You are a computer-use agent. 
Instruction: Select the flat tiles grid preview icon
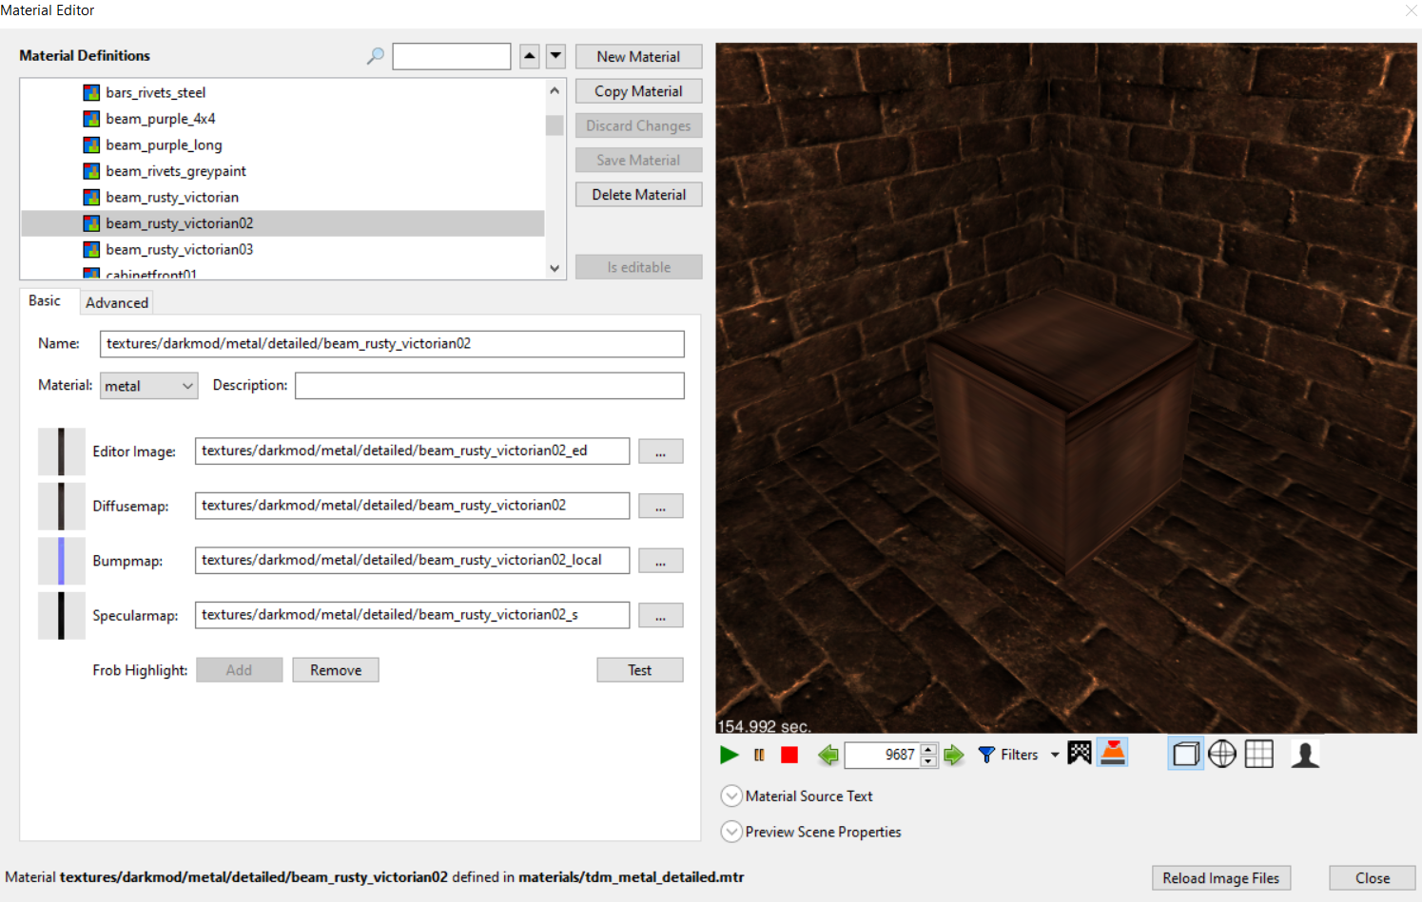click(x=1259, y=754)
